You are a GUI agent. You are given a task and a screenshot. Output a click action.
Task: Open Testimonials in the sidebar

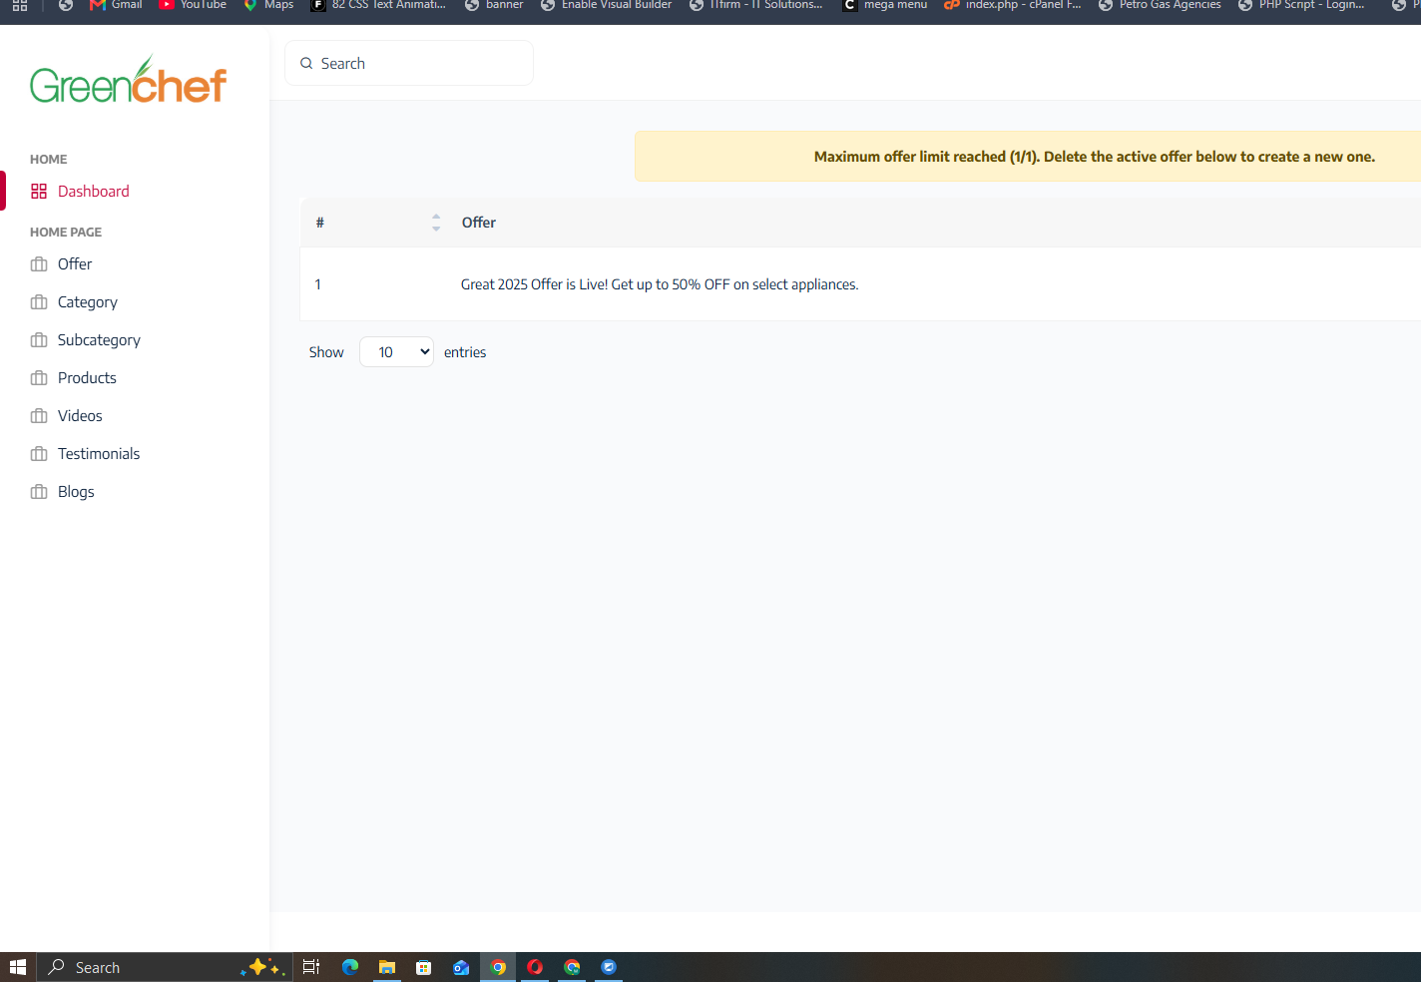coord(99,454)
